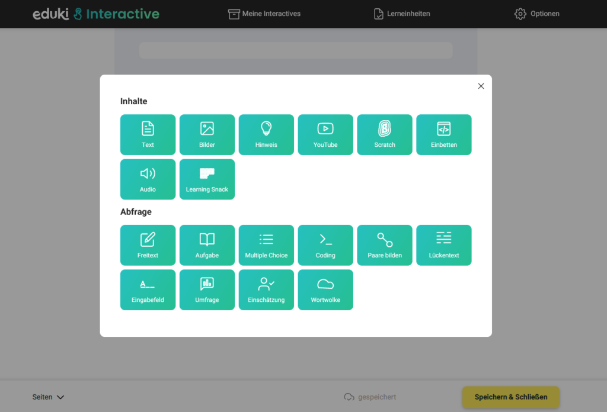The height and width of the screenshot is (412, 607).
Task: Select the Learning Snack tile
Action: (x=207, y=179)
